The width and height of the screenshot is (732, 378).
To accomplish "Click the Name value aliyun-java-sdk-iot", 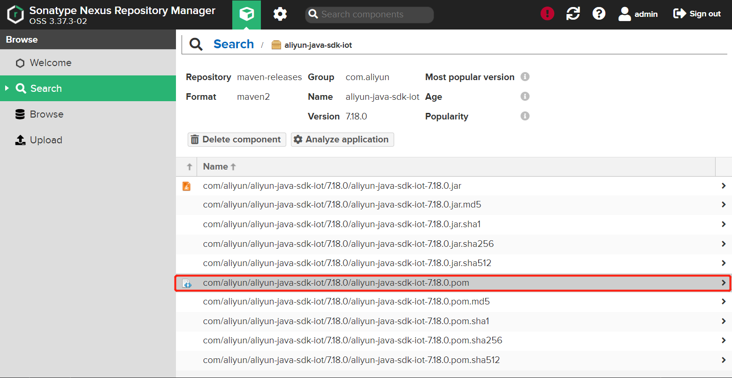I will pyautogui.click(x=382, y=97).
